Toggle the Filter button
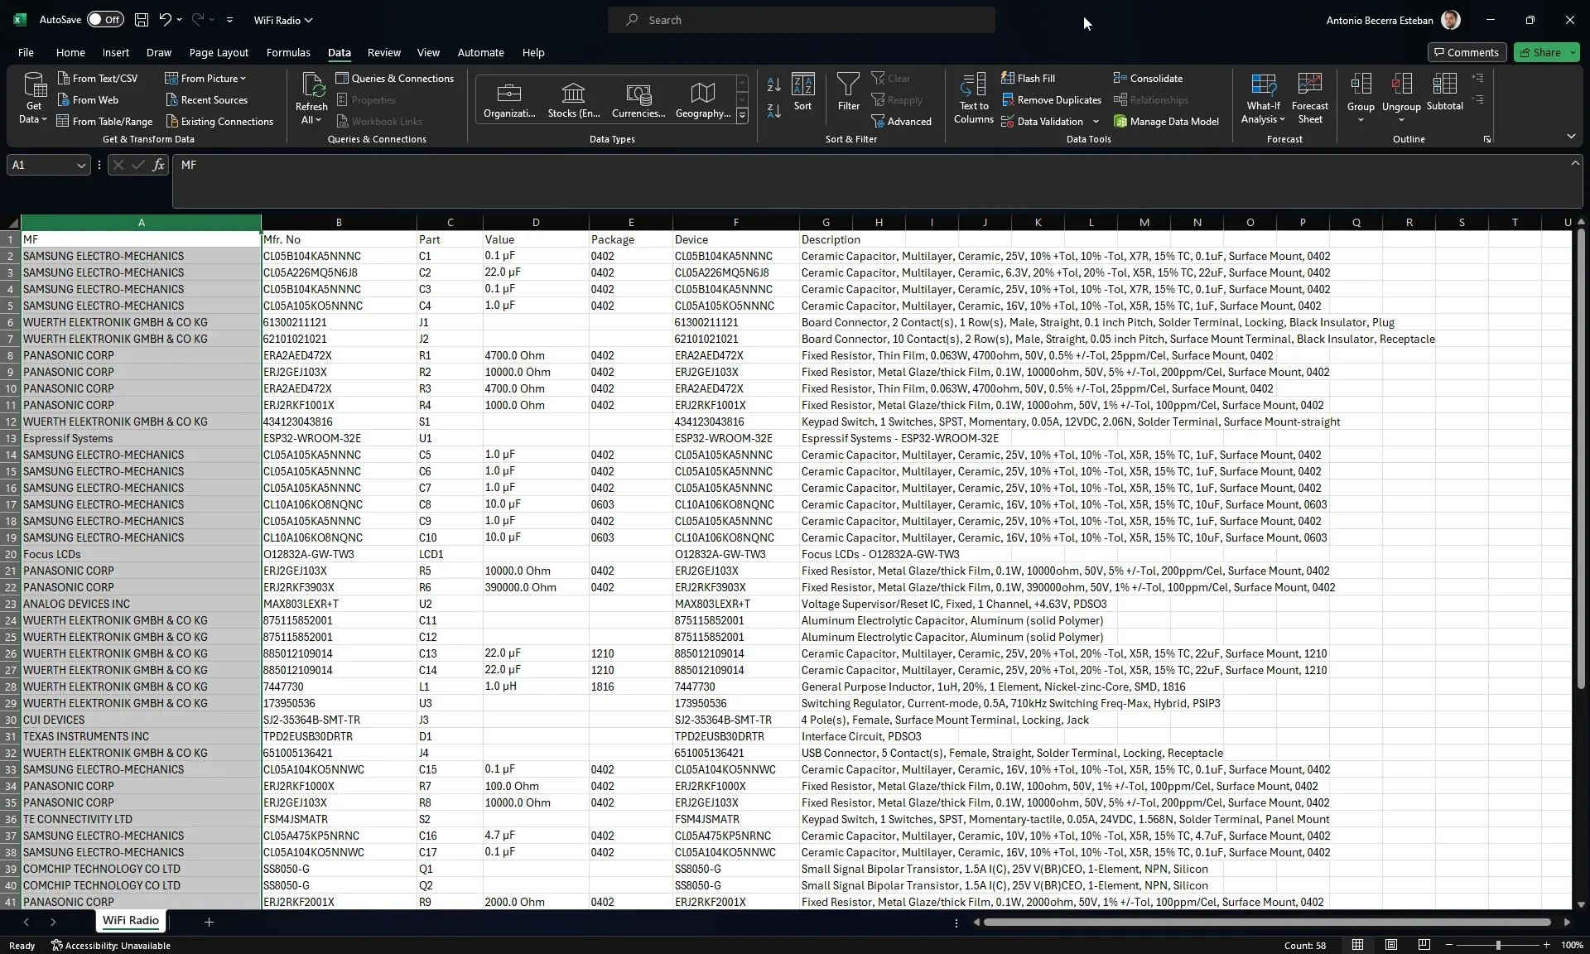 click(848, 92)
